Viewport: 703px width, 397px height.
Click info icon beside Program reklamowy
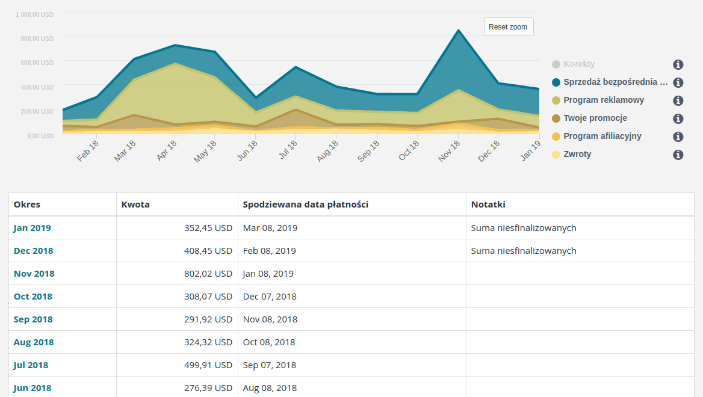point(678,100)
